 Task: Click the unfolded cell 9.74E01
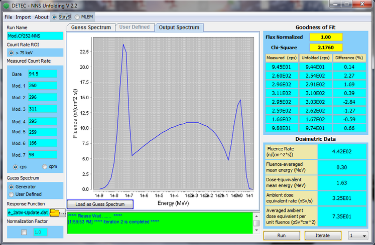pos(315,128)
